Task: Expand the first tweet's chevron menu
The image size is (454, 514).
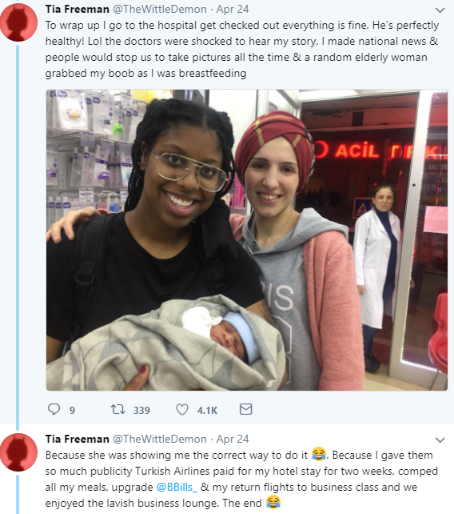Action: pyautogui.click(x=440, y=10)
